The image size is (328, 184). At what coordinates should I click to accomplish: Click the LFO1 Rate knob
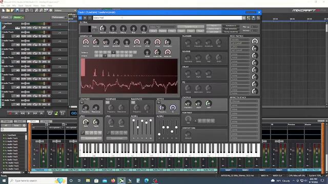point(86,122)
